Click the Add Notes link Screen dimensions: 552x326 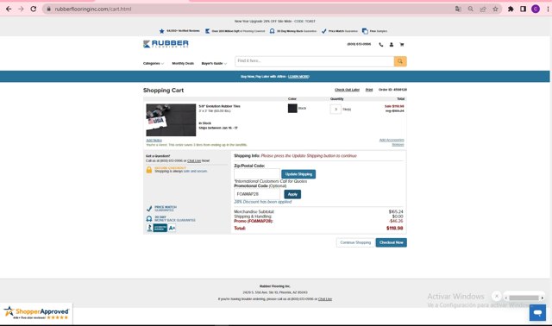click(154, 140)
